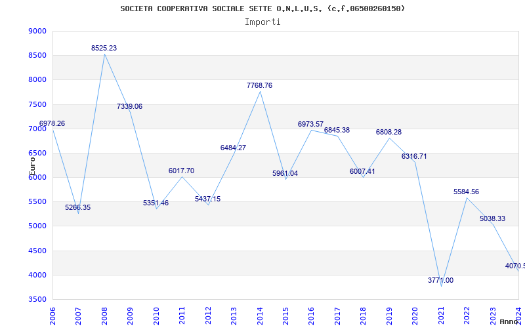Click the data label 5038.33

click(493, 218)
